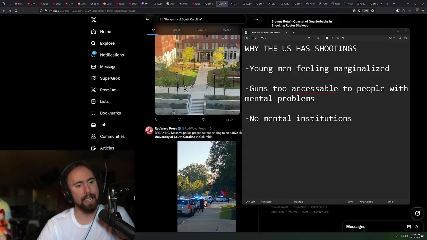Image resolution: width=427 pixels, height=240 pixels.
Task: Open the search options three-dot menu
Action: click(x=256, y=19)
